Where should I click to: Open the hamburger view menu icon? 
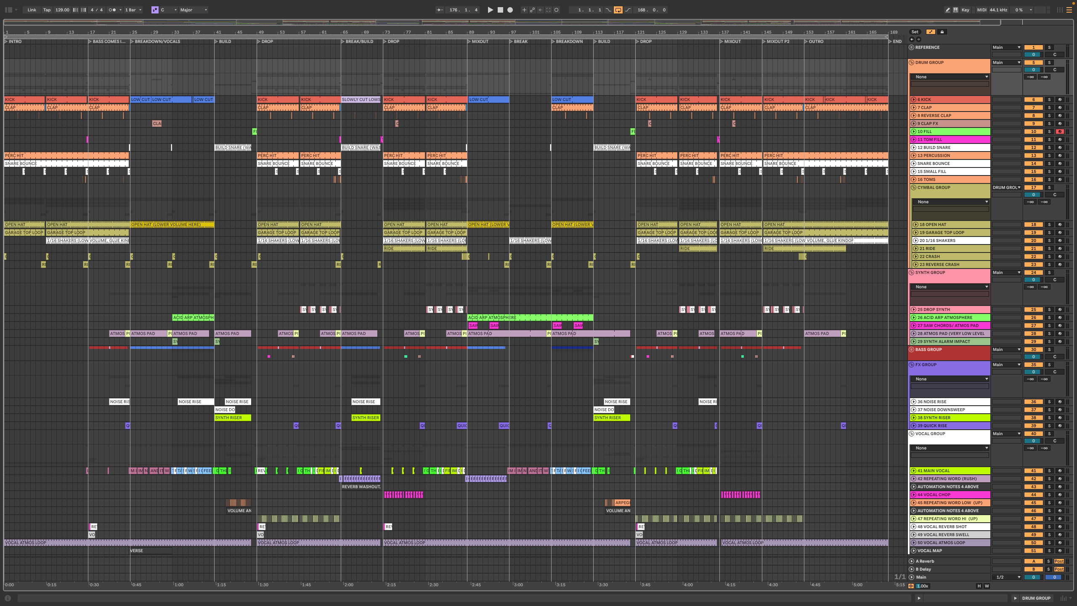[1069, 10]
